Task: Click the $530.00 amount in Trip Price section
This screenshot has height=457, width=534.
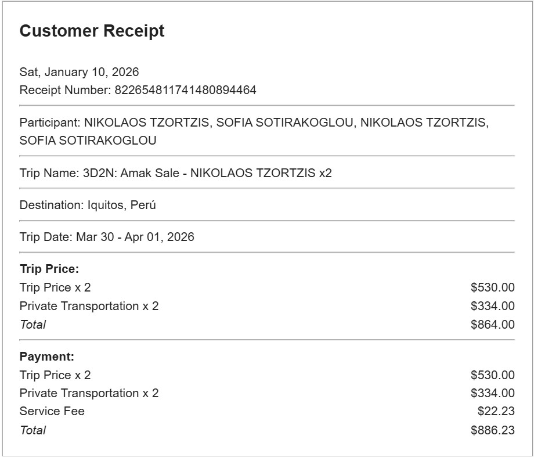Action: click(492, 287)
